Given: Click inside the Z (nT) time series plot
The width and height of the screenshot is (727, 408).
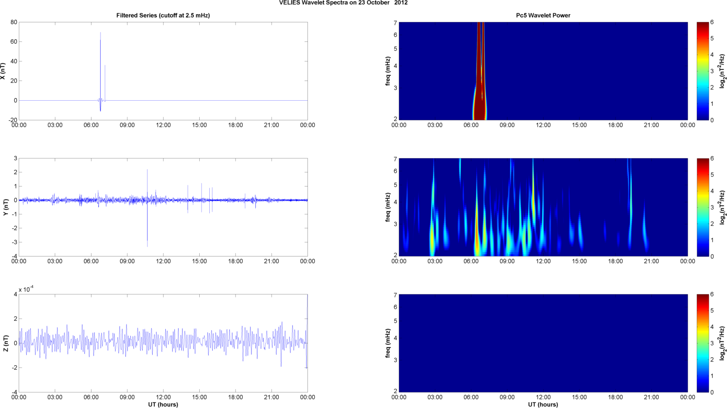Looking at the screenshot, I should pyautogui.click(x=163, y=343).
